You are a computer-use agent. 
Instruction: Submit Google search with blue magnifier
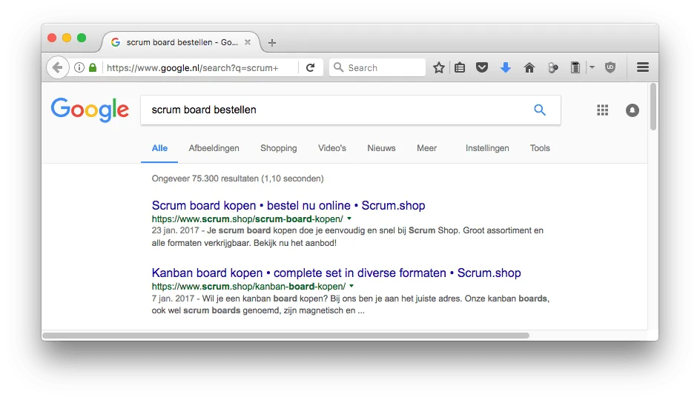[x=540, y=110]
